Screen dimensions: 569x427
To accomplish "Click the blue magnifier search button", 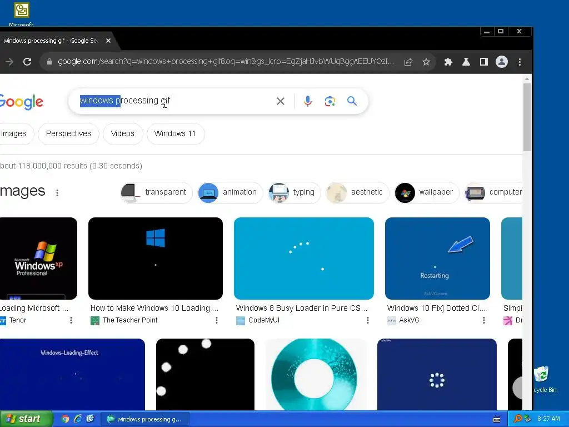I will (x=352, y=101).
